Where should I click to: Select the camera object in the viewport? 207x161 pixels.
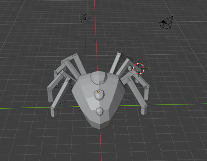[x=166, y=23]
